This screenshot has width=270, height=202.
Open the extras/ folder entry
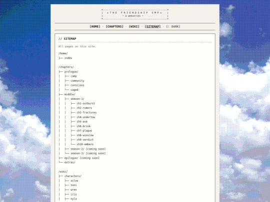(x=69, y=163)
